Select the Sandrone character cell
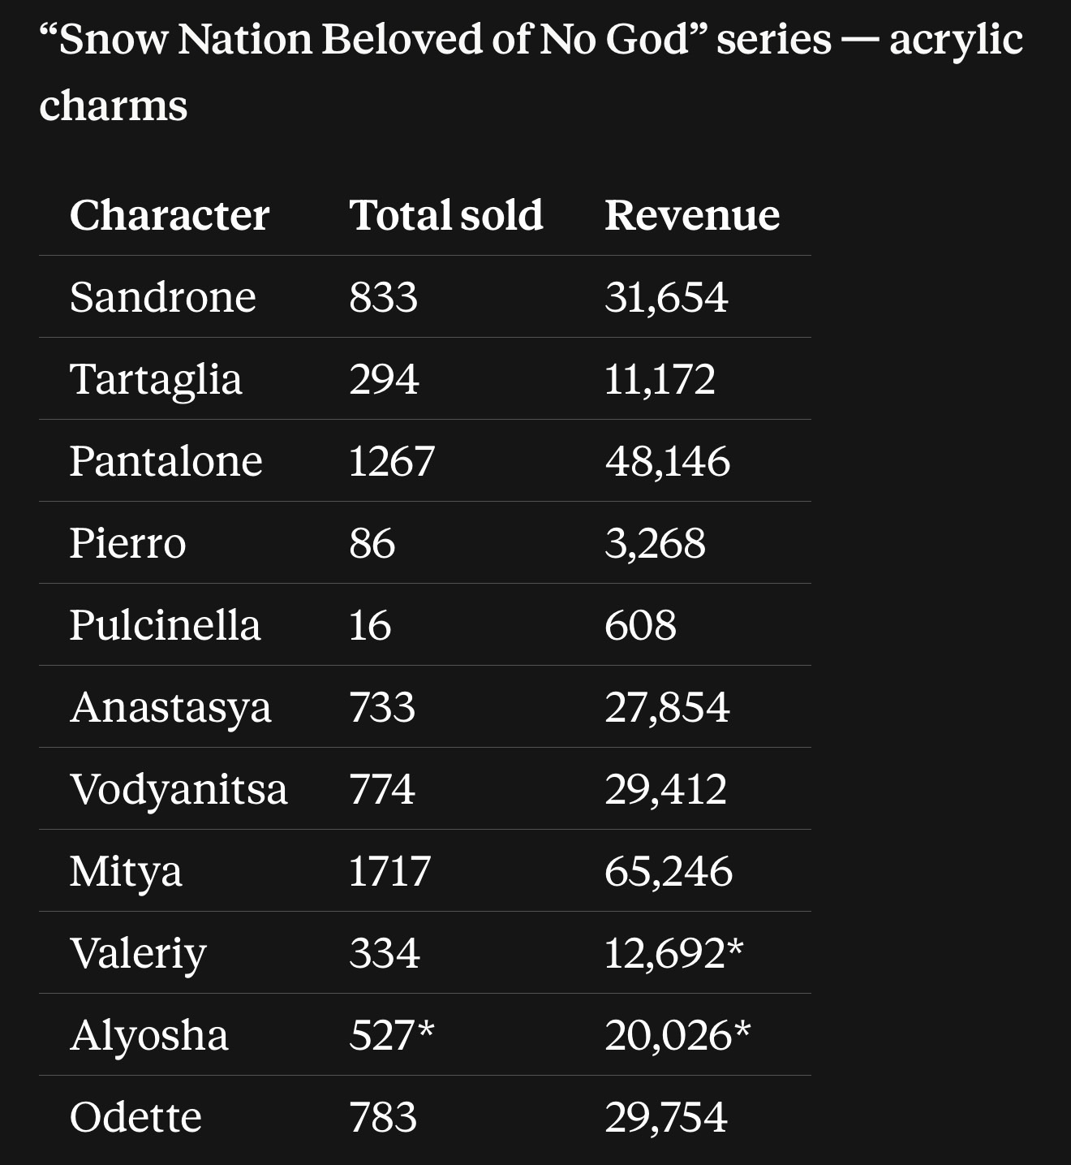 (x=163, y=297)
